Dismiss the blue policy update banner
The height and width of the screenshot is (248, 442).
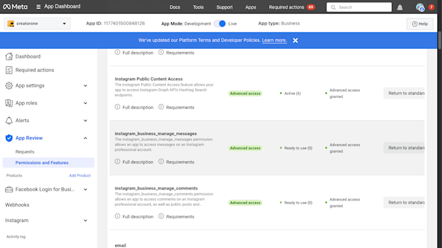295,40
